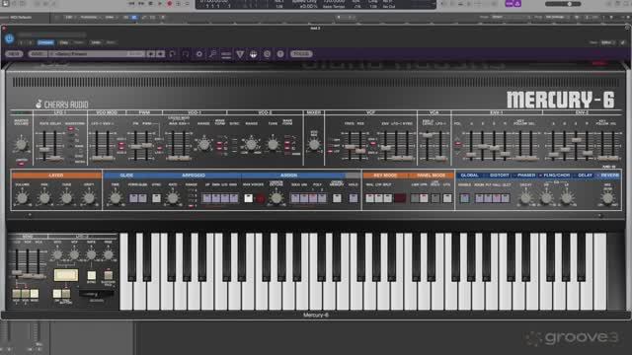The image size is (632, 355).
Task: Toggle the reverb ENABLE button
Action: 465,198
